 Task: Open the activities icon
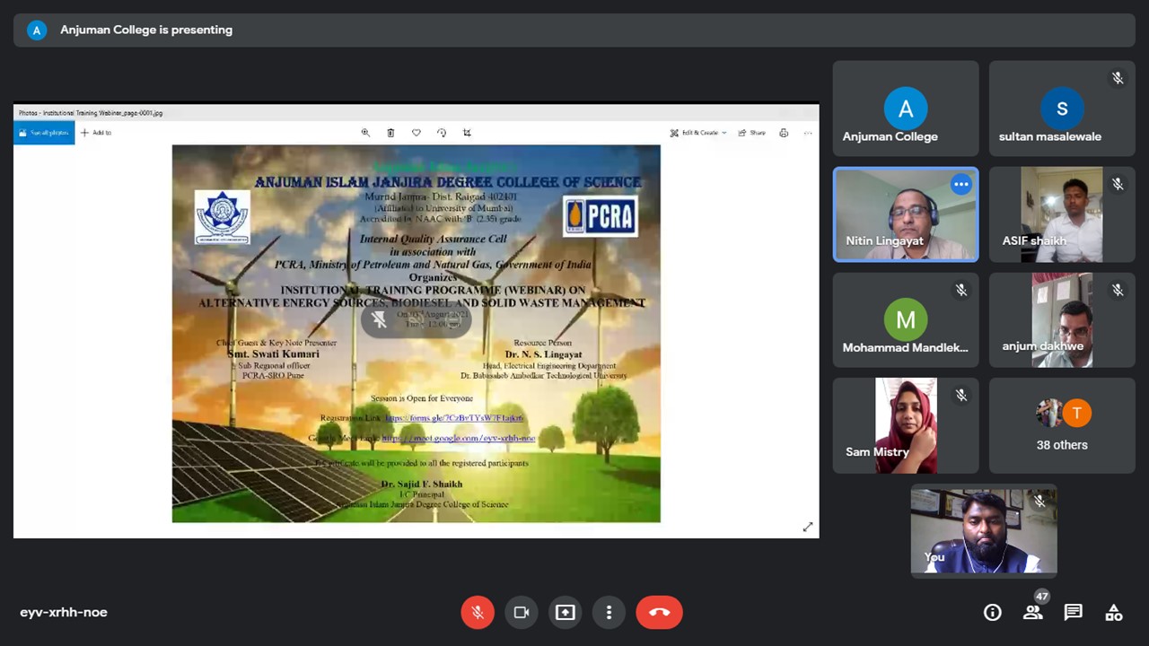pos(1114,612)
